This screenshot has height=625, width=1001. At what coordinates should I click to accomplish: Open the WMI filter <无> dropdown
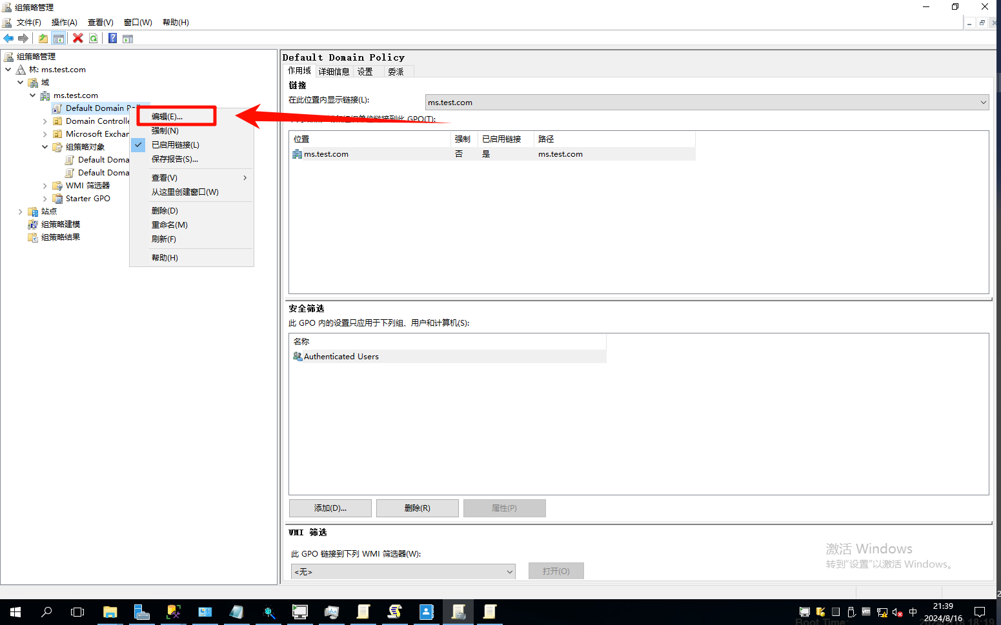509,571
